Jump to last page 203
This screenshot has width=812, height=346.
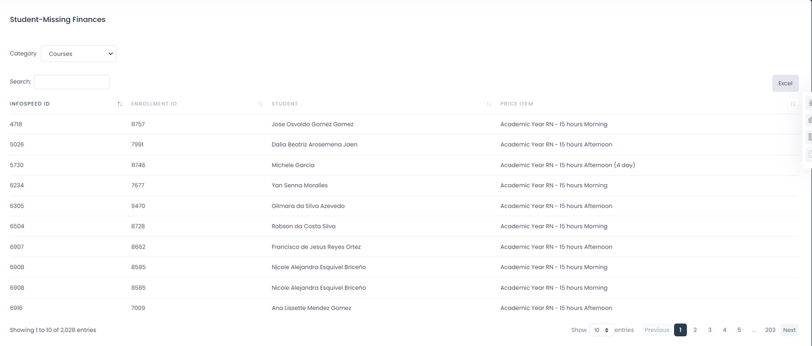(x=770, y=330)
